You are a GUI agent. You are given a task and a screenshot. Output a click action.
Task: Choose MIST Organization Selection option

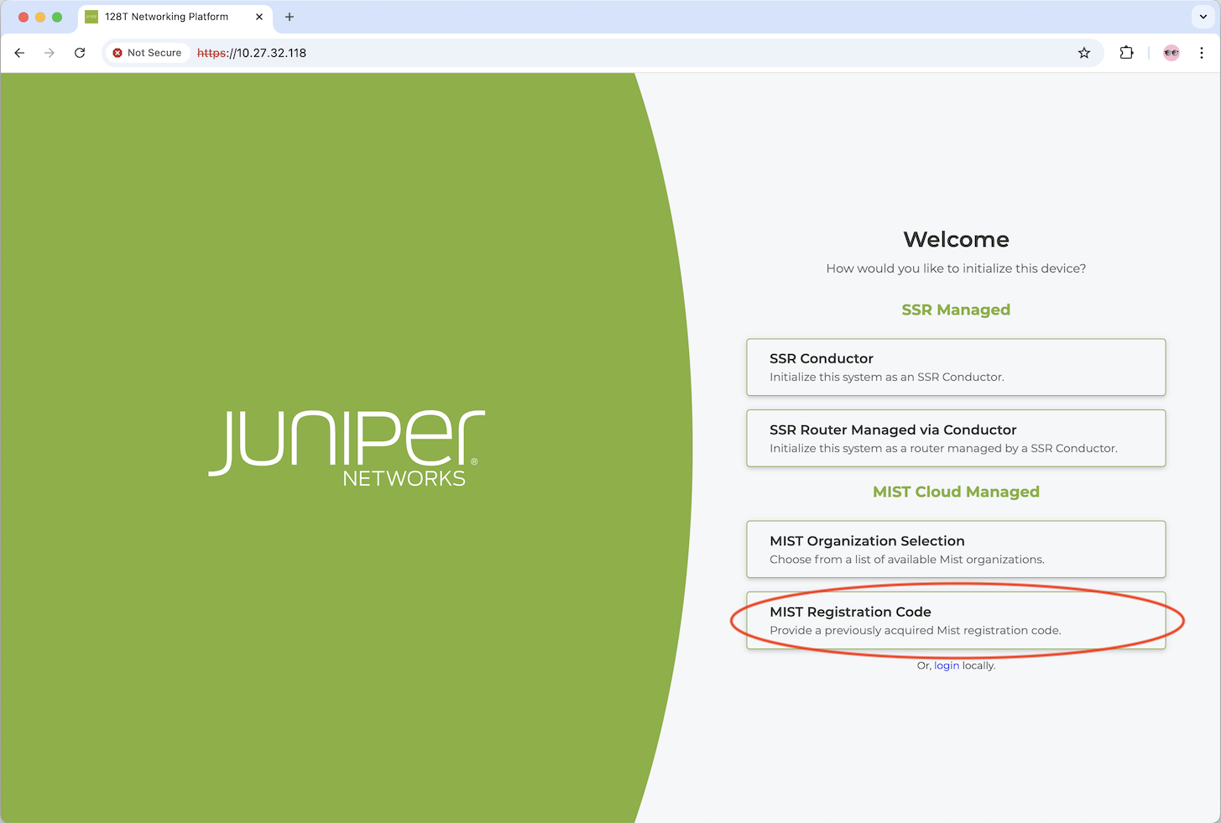click(956, 550)
